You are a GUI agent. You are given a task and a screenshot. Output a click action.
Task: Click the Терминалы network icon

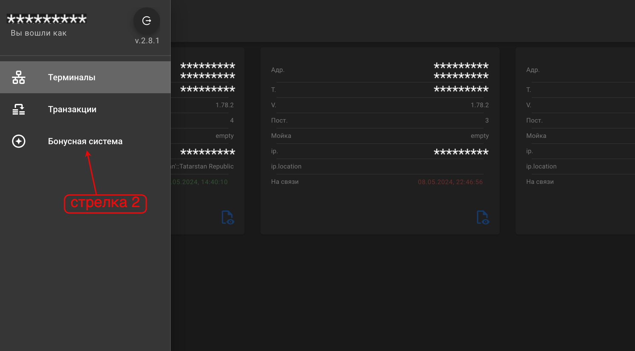pyautogui.click(x=19, y=77)
